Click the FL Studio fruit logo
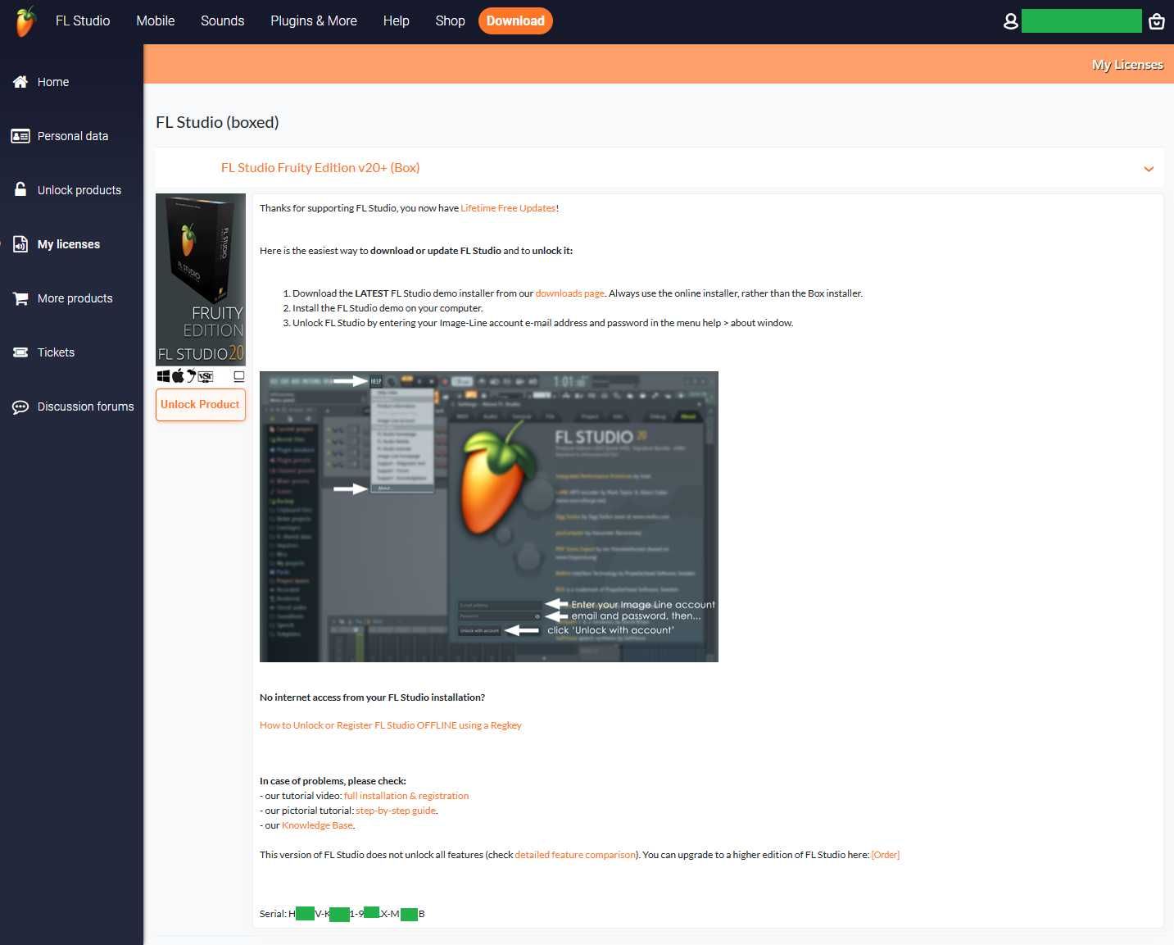The image size is (1174, 945). 25,21
